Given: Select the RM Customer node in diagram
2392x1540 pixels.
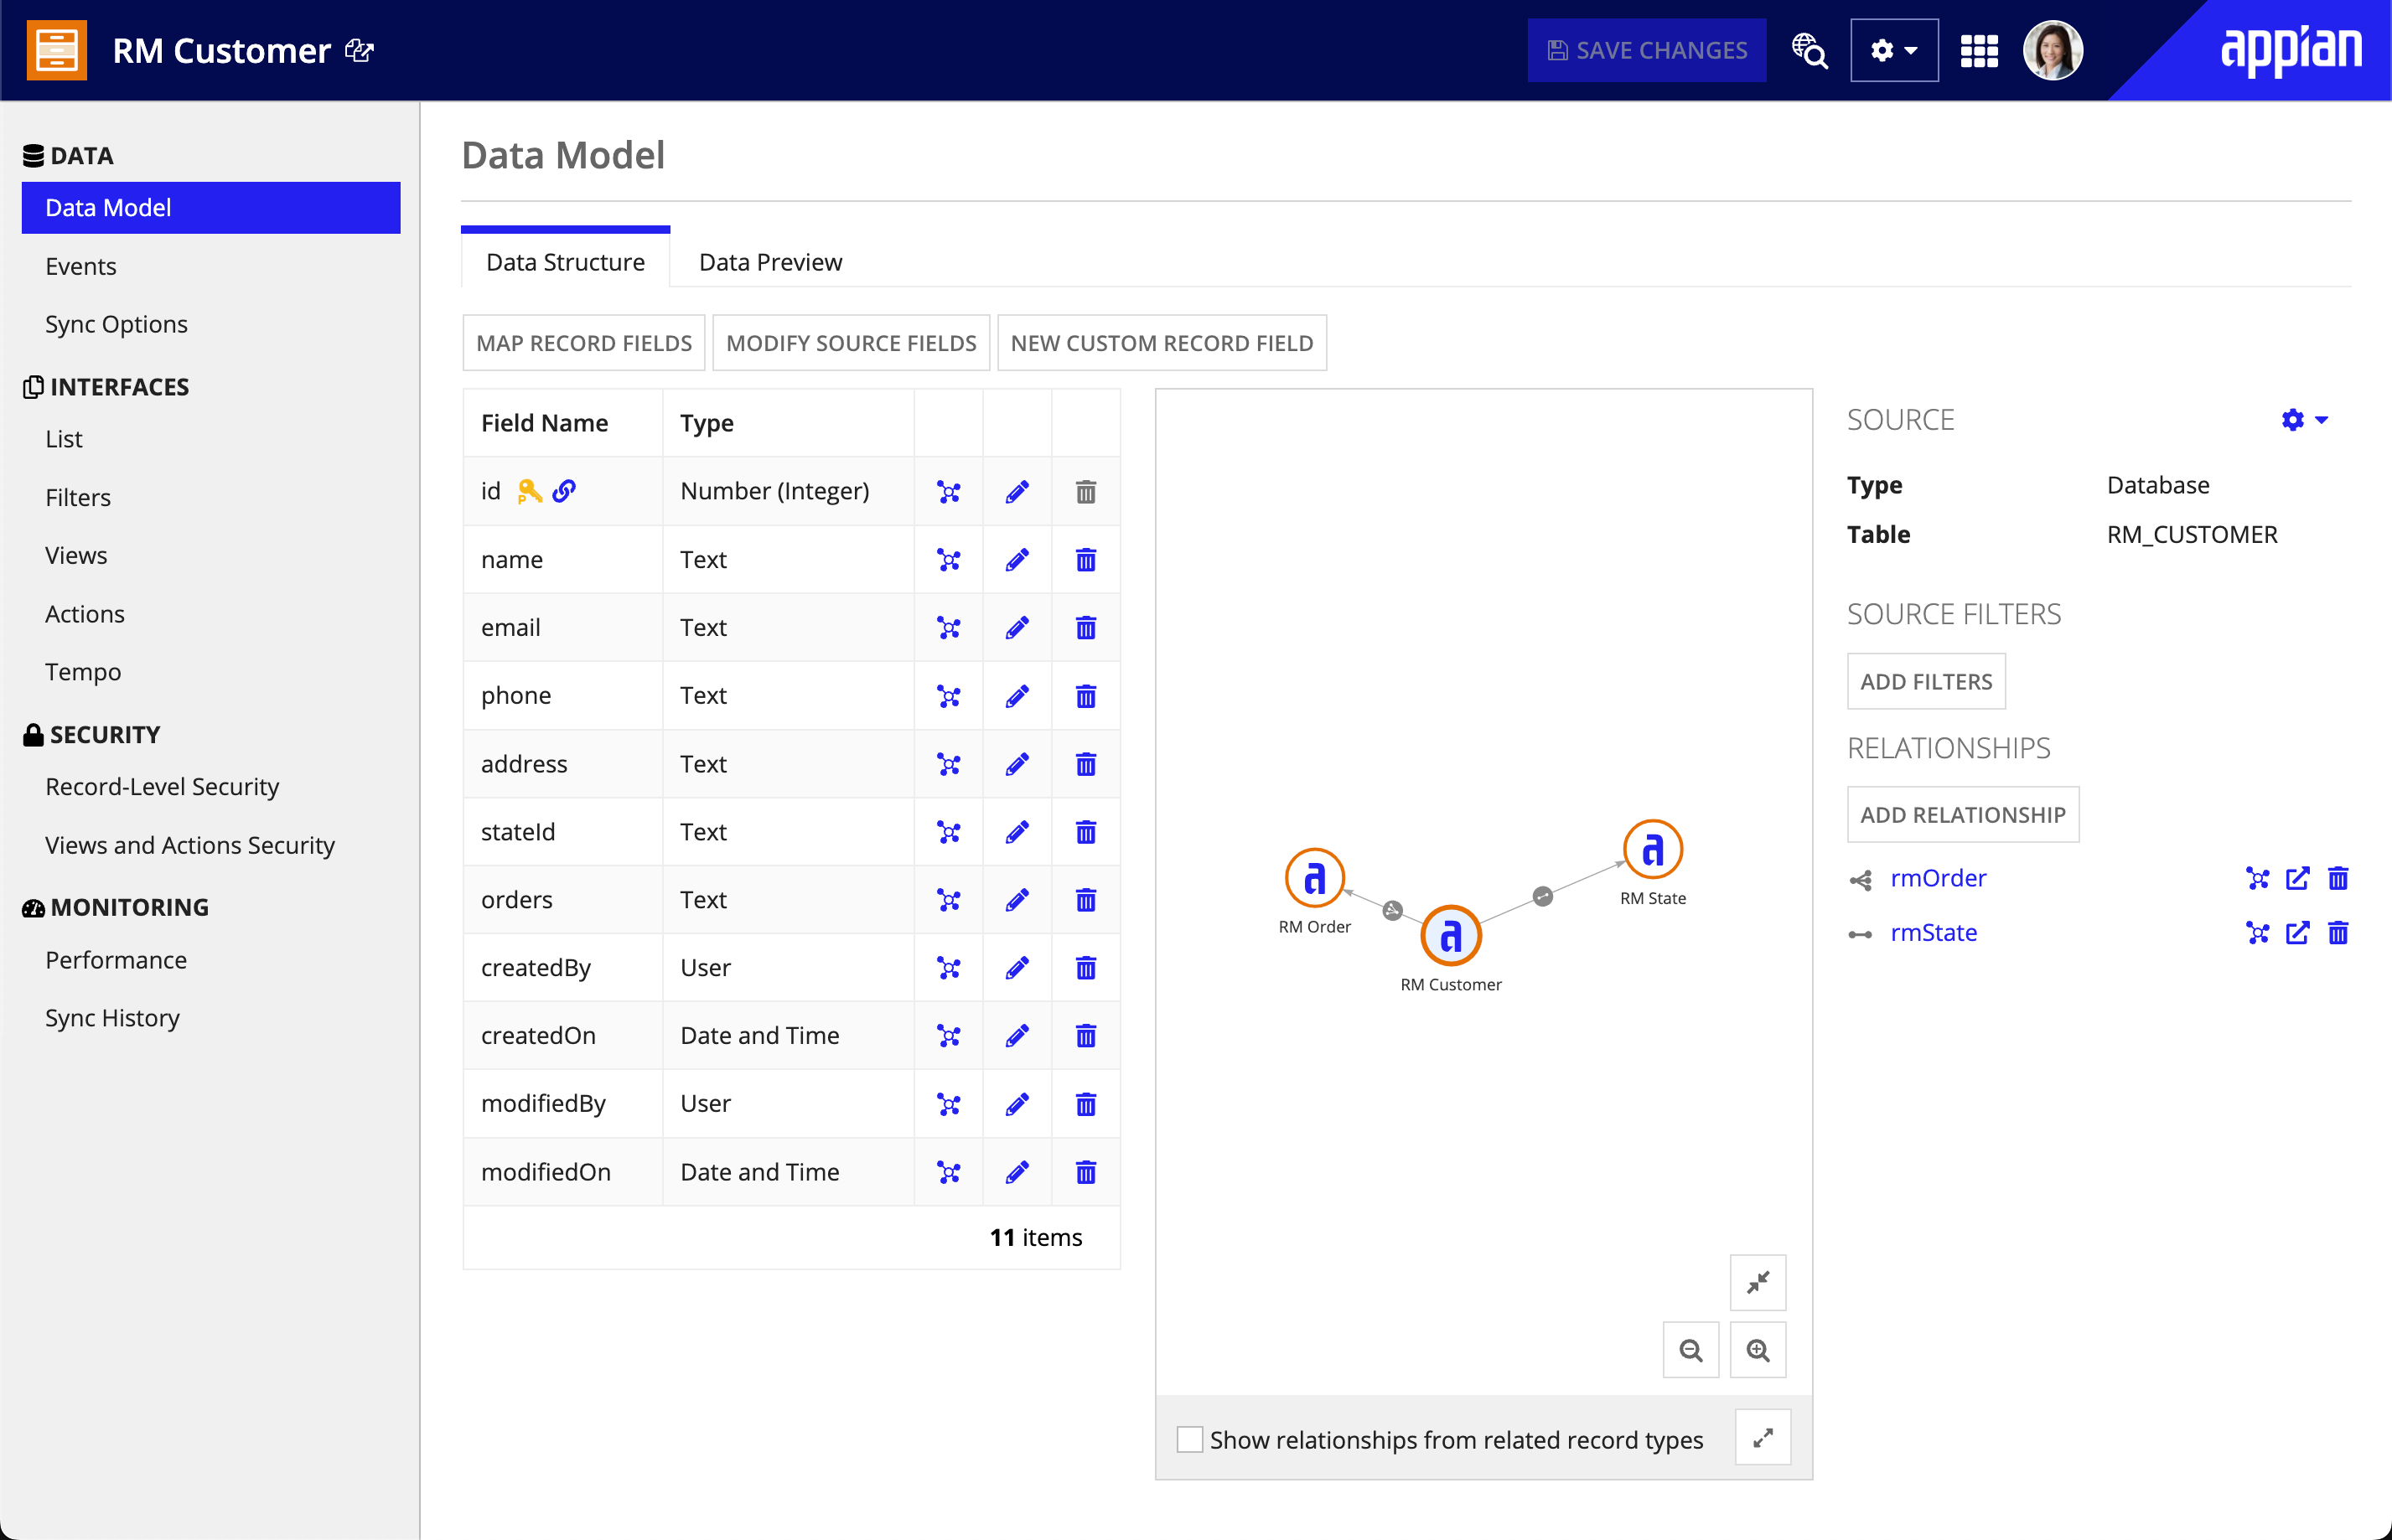Looking at the screenshot, I should click(1450, 935).
